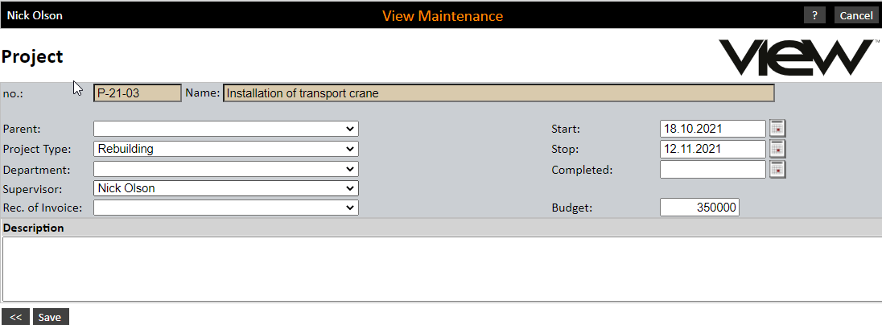The height and width of the screenshot is (325, 882).
Task: Click the Stop date field
Action: (x=712, y=149)
